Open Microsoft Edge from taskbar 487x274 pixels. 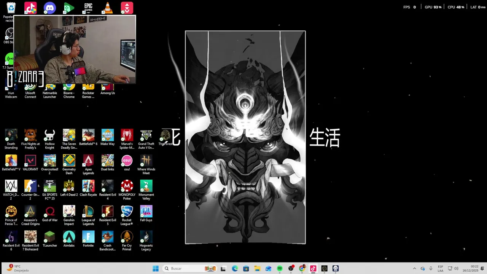(x=235, y=269)
